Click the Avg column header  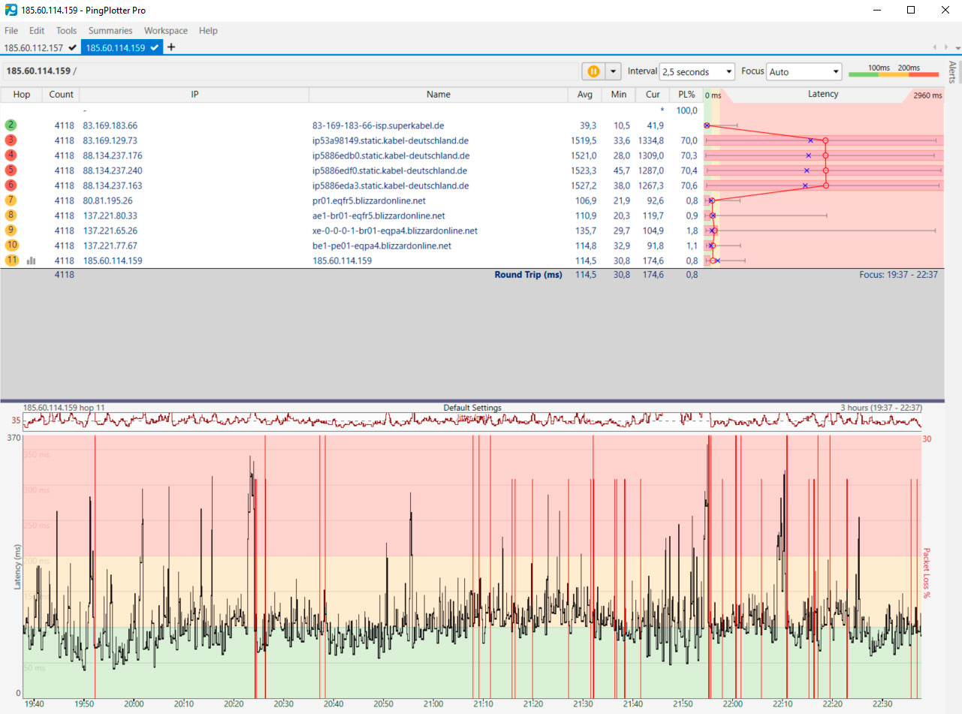tap(585, 95)
